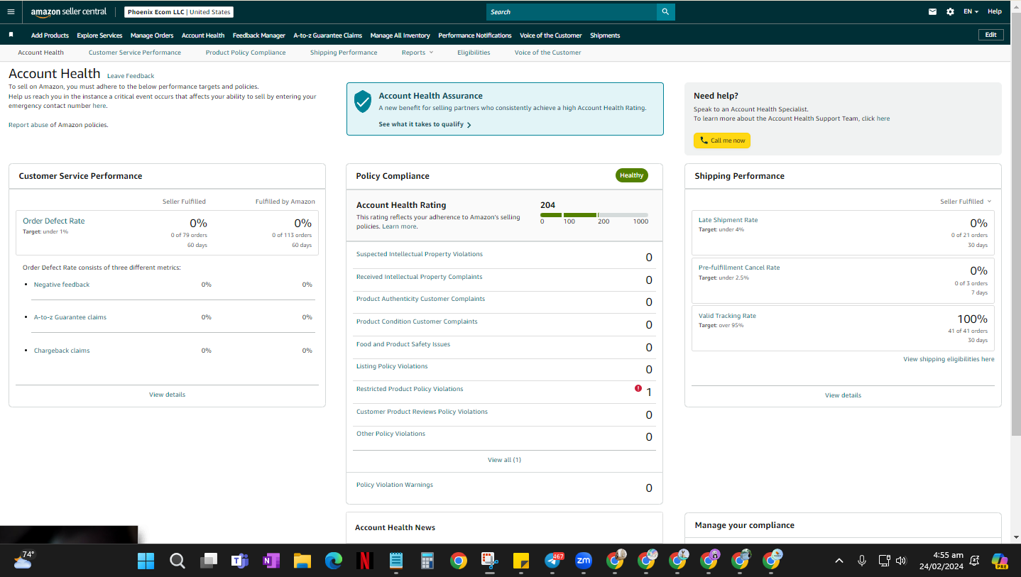This screenshot has height=577, width=1021.
Task: Click the microphone icon in system tray
Action: 862,561
